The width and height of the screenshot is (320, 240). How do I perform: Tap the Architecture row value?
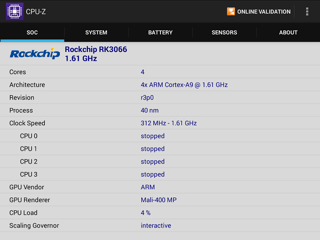click(184, 85)
